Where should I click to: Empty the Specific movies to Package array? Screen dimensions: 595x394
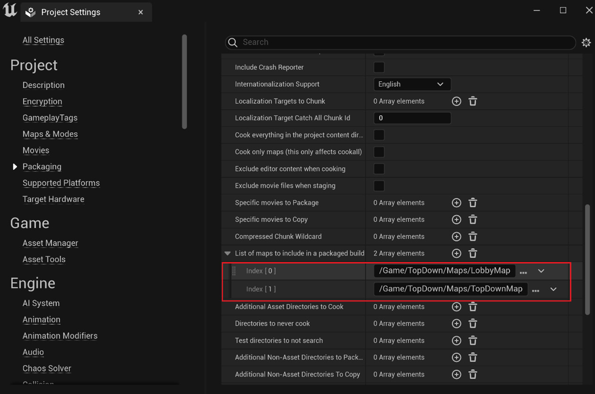pos(473,203)
